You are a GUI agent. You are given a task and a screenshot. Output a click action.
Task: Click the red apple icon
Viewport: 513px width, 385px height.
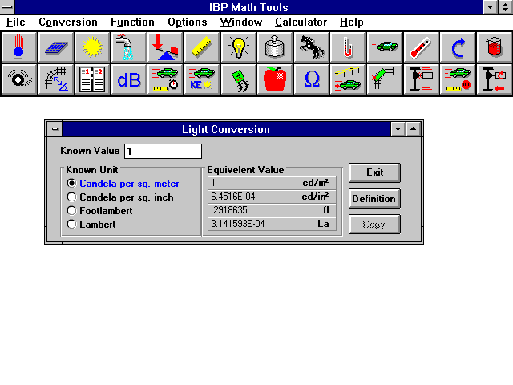(x=275, y=79)
